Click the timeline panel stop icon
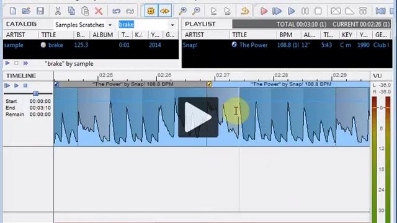Image resolution: width=397 pixels, height=223 pixels. 25,85
